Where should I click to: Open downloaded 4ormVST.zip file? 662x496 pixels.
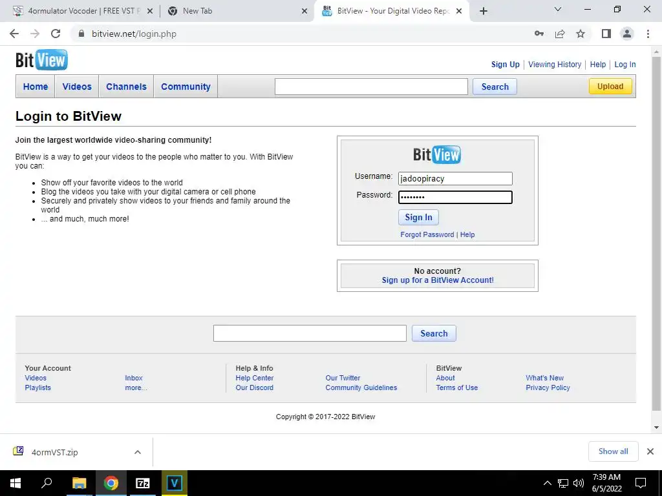point(55,452)
